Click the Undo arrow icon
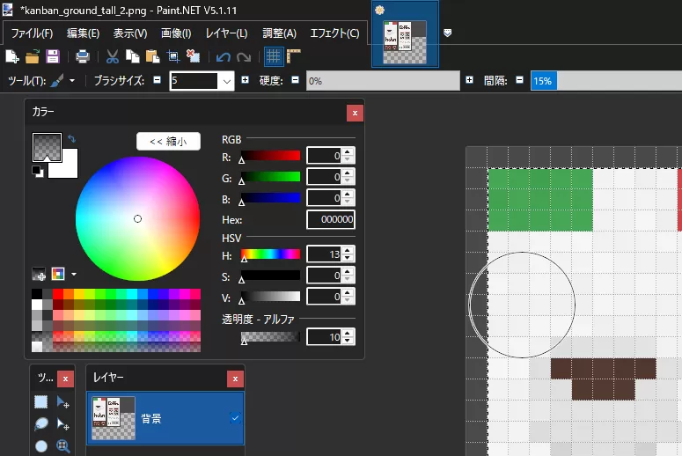Screen dimensions: 682x456 (x=223, y=56)
